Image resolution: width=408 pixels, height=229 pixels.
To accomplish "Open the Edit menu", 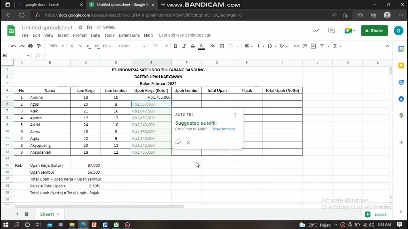I will 36,35.
